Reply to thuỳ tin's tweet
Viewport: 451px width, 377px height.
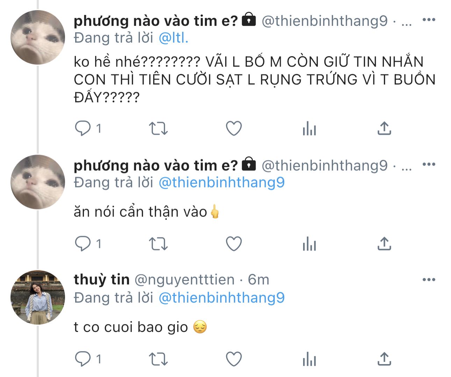(83, 359)
